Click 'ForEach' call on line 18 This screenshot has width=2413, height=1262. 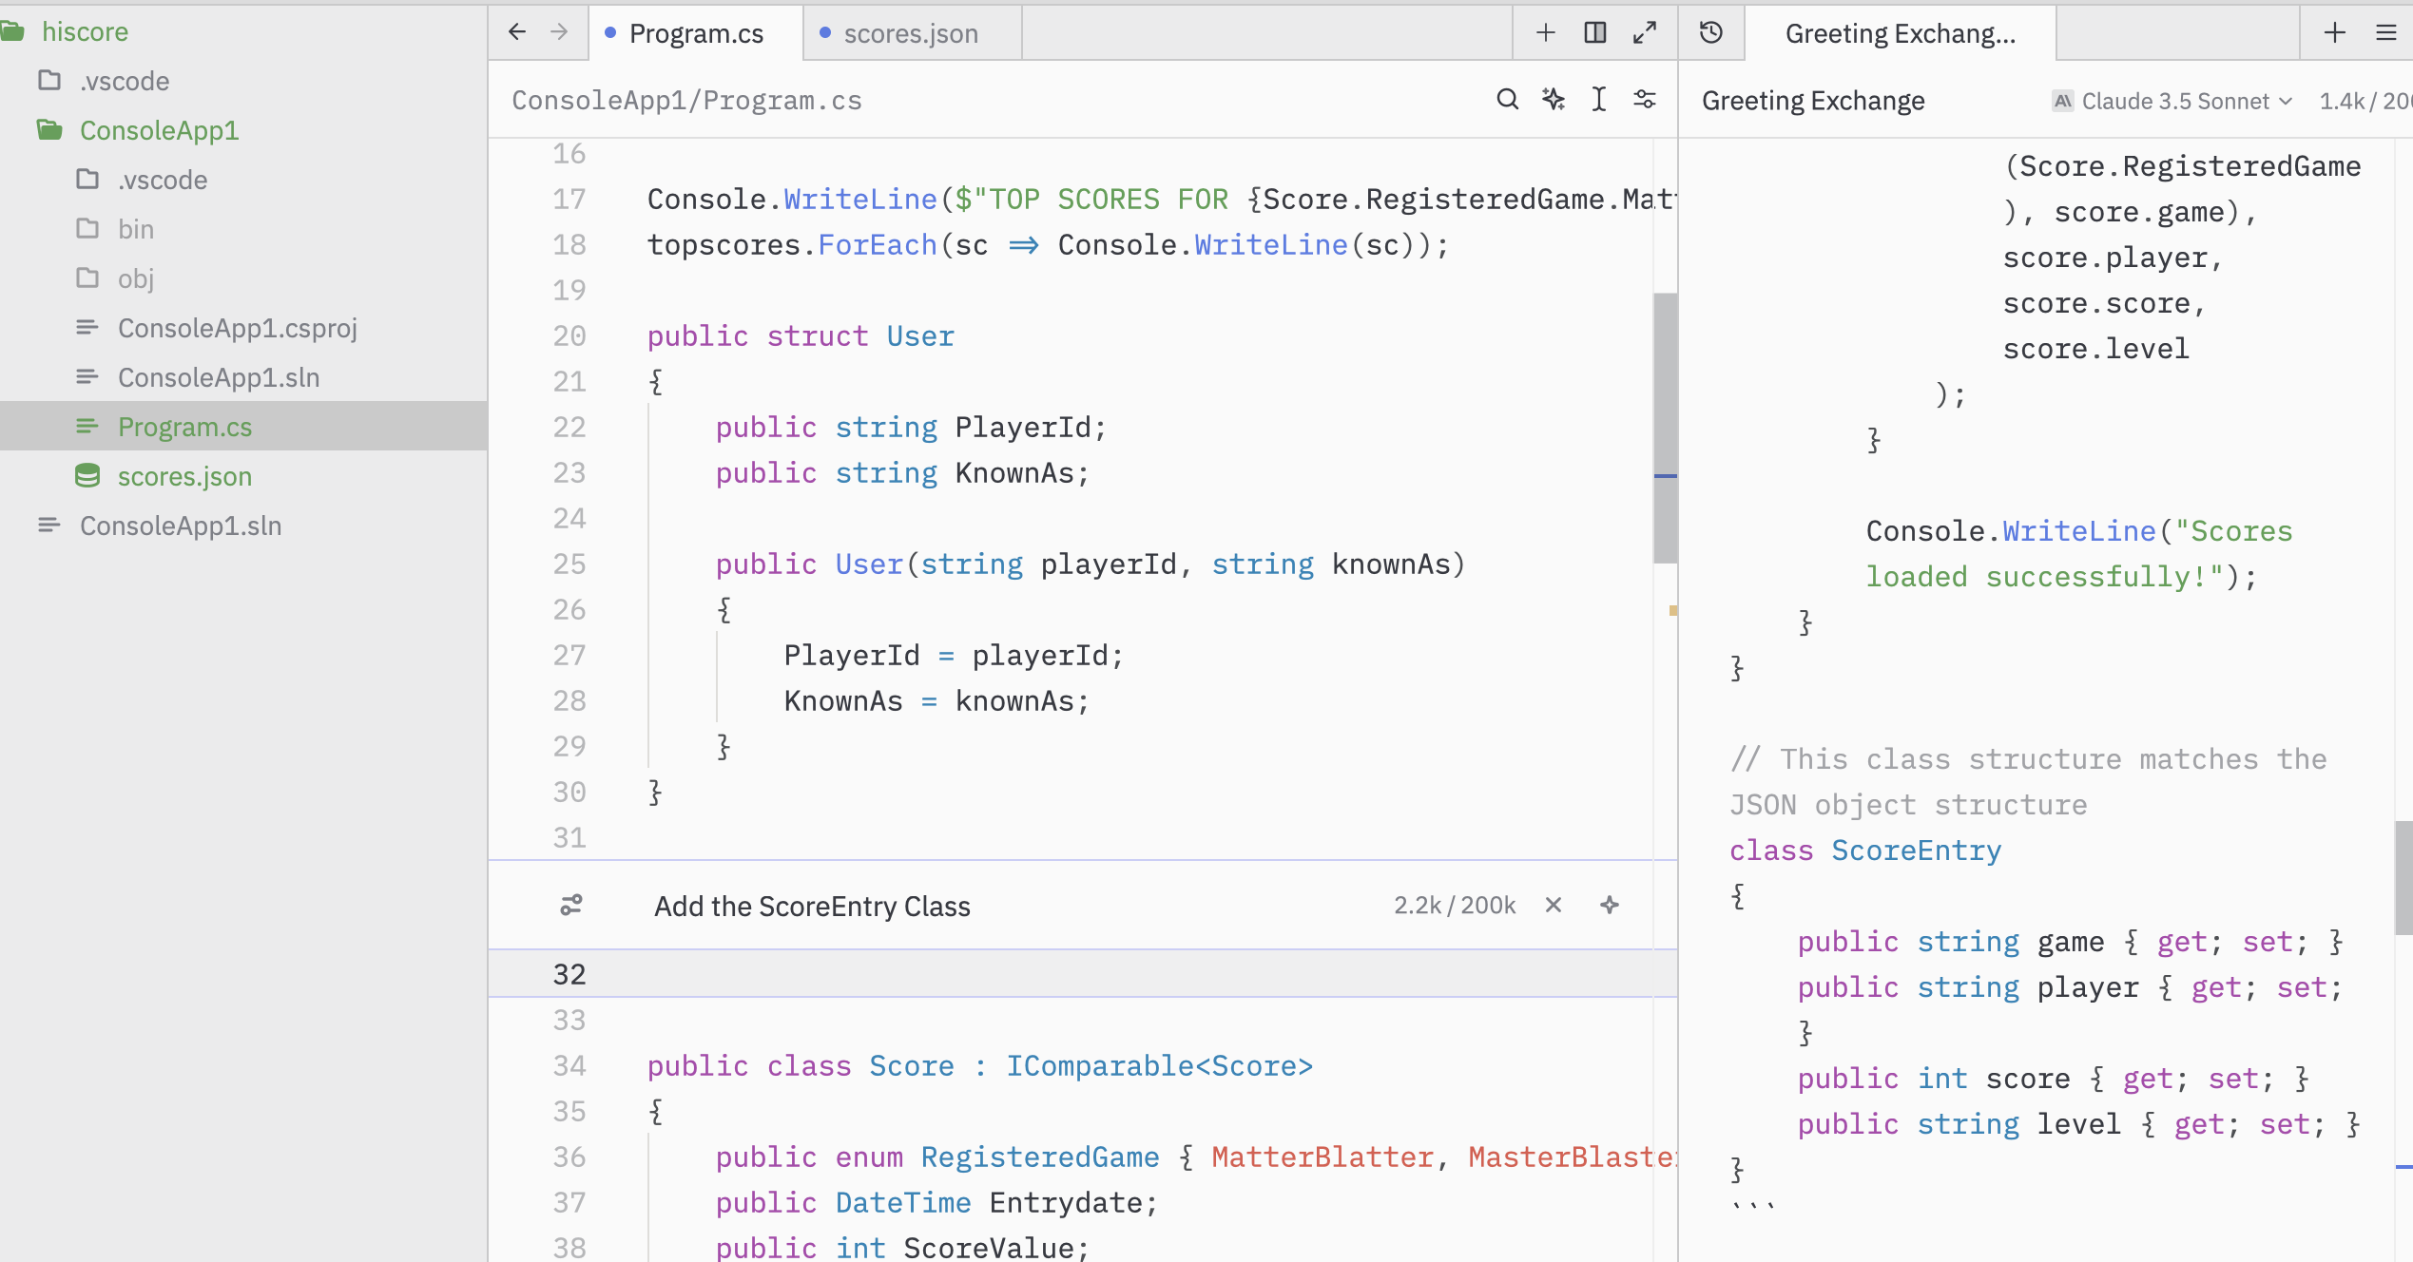coord(878,244)
